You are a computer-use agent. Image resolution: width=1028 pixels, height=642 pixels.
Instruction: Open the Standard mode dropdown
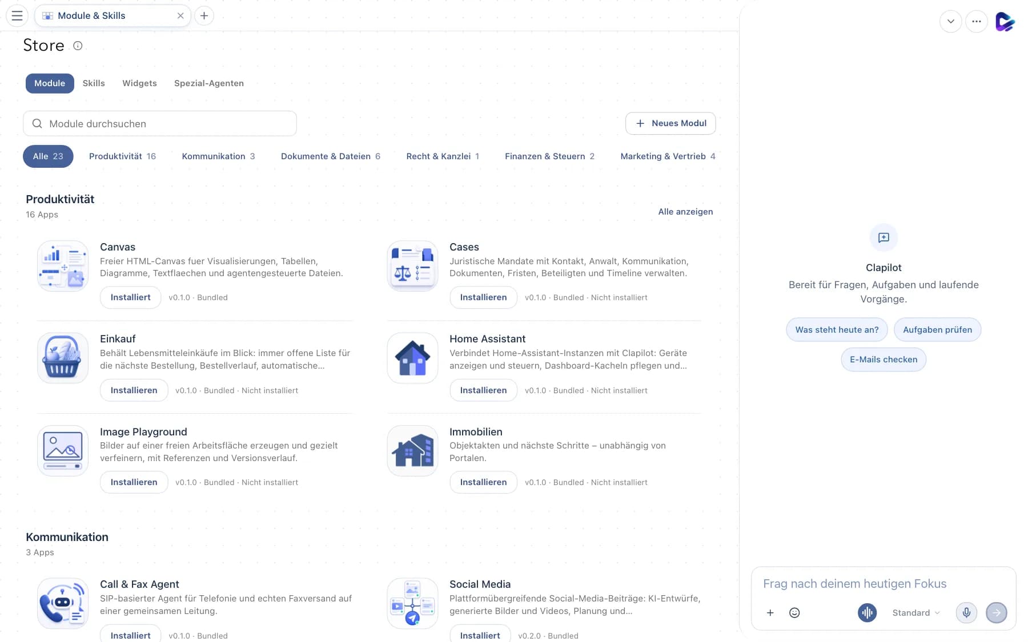[x=916, y=613]
